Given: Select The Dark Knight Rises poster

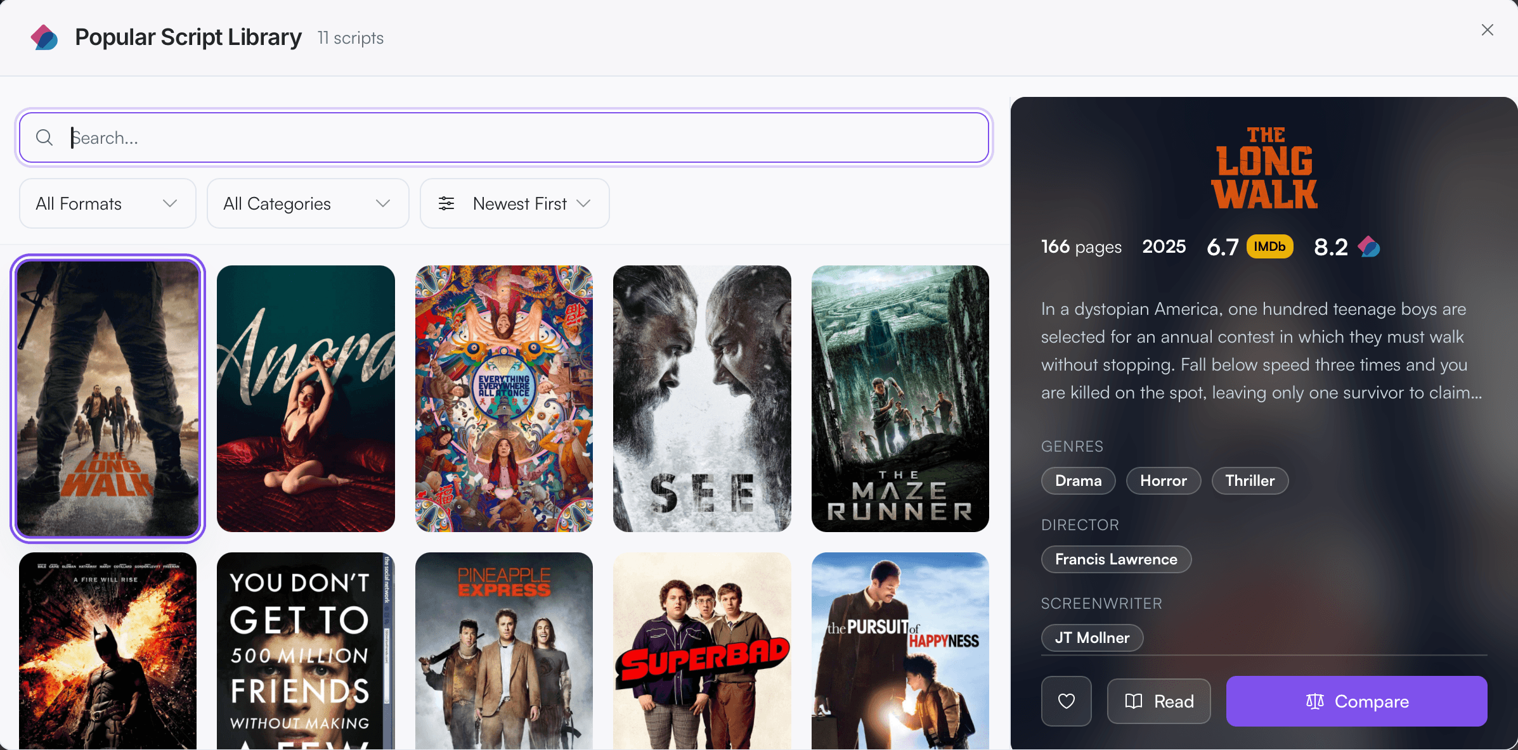Looking at the screenshot, I should pos(108,651).
